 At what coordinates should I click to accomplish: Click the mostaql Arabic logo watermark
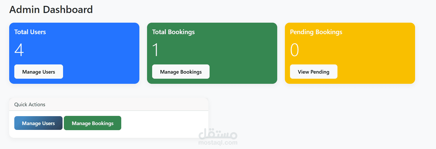click(218, 133)
